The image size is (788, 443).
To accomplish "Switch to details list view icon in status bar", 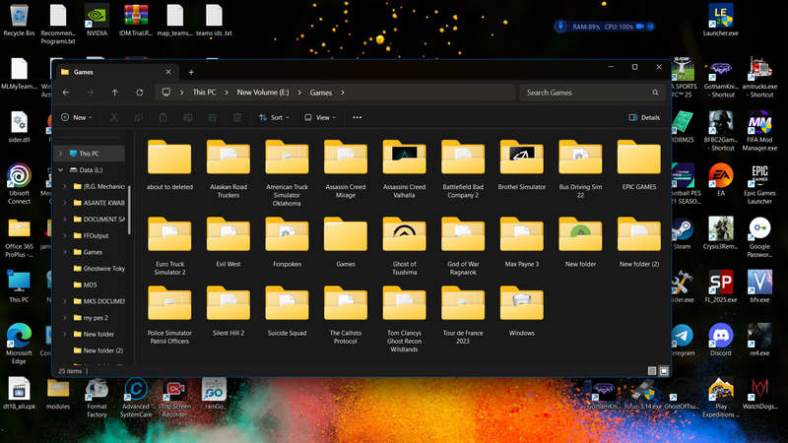I will [x=652, y=371].
